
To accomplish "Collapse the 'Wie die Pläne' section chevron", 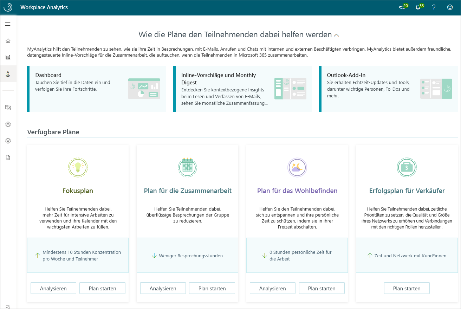I will pos(336,35).
